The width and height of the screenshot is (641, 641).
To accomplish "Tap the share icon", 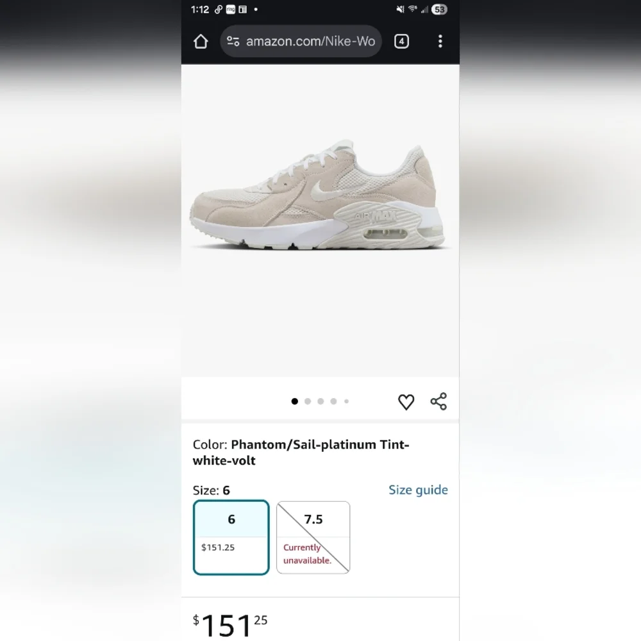I will 438,401.
